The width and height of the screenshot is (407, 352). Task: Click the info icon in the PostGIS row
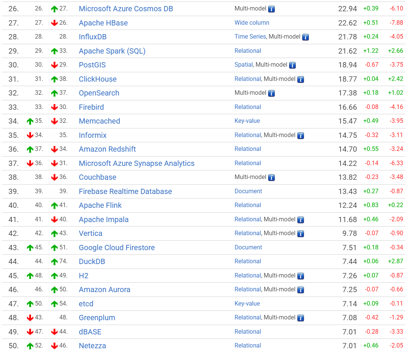pyautogui.click(x=292, y=65)
